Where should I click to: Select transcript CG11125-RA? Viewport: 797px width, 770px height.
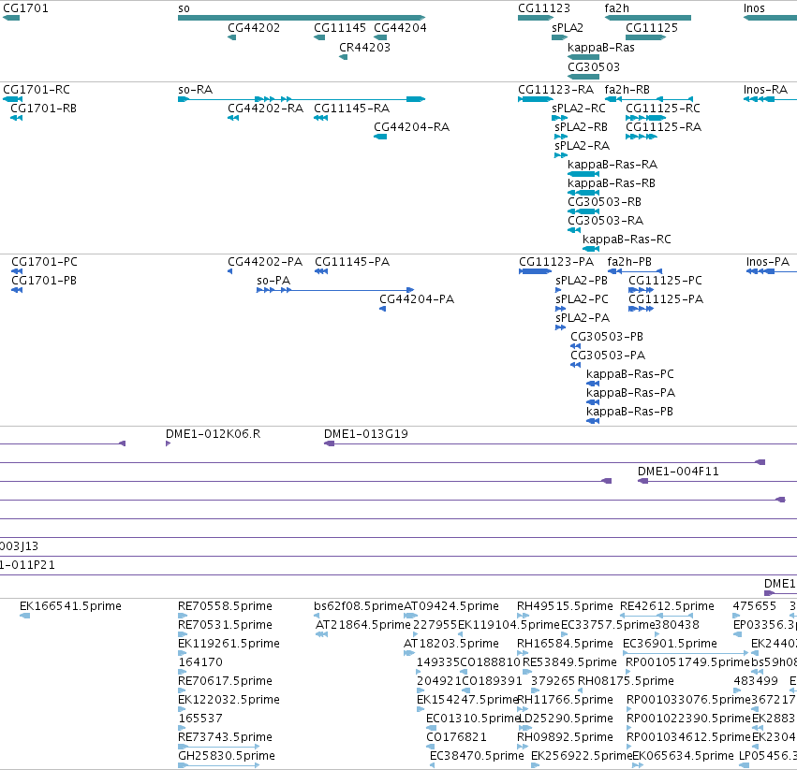coord(663,127)
